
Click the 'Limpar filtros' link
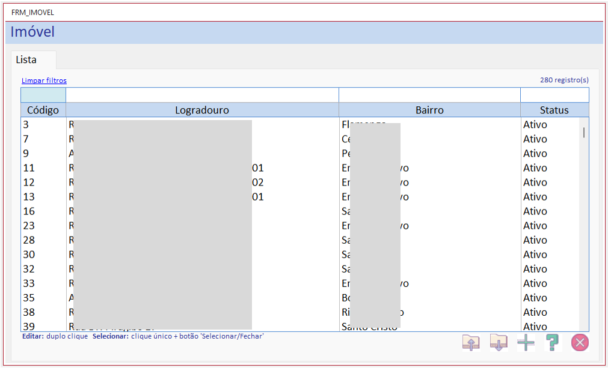click(x=44, y=80)
